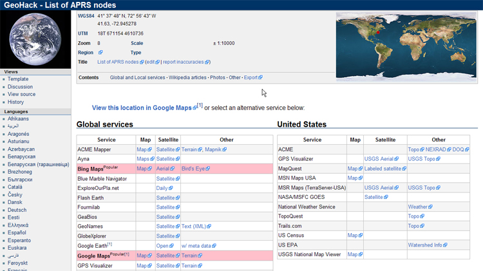Open View source in sidebar
Image resolution: width=483 pixels, height=271 pixels.
[21, 95]
